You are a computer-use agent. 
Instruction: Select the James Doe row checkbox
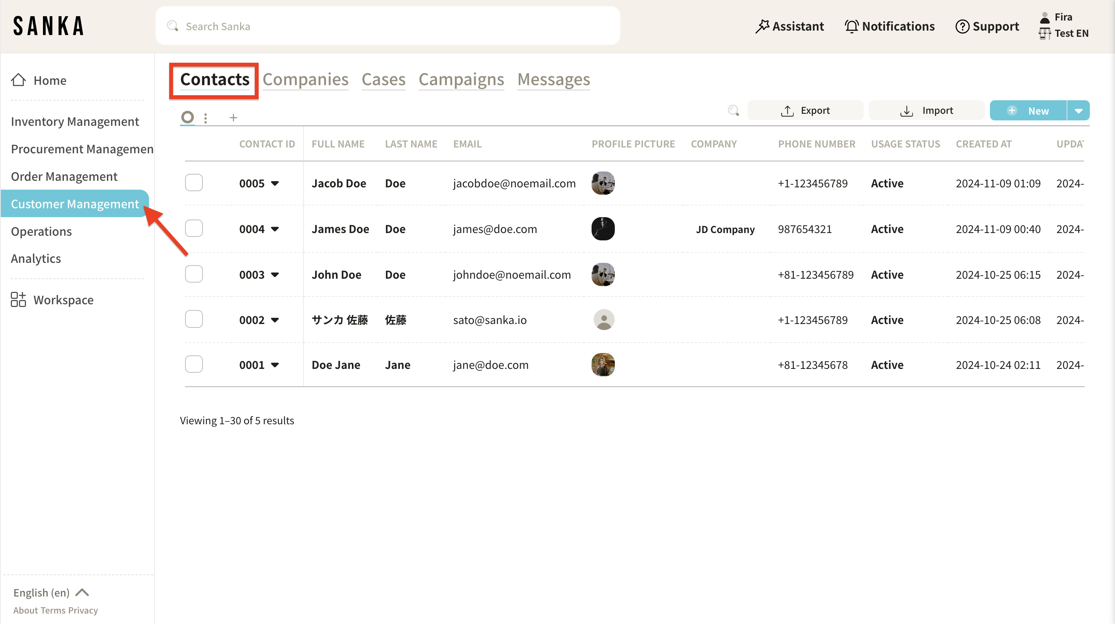click(x=194, y=228)
